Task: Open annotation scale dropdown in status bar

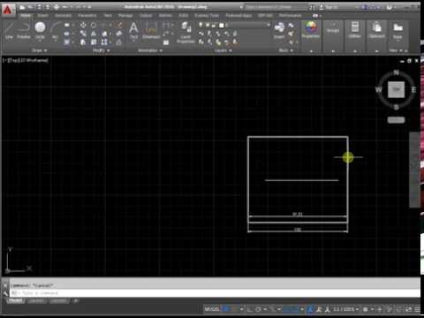Action: pyautogui.click(x=345, y=309)
